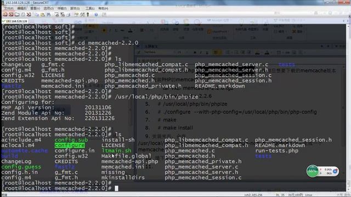Click 'Makefile.global' in the listing
Image resolution: width=351 pixels, height=197 pixels.
tap(126, 156)
